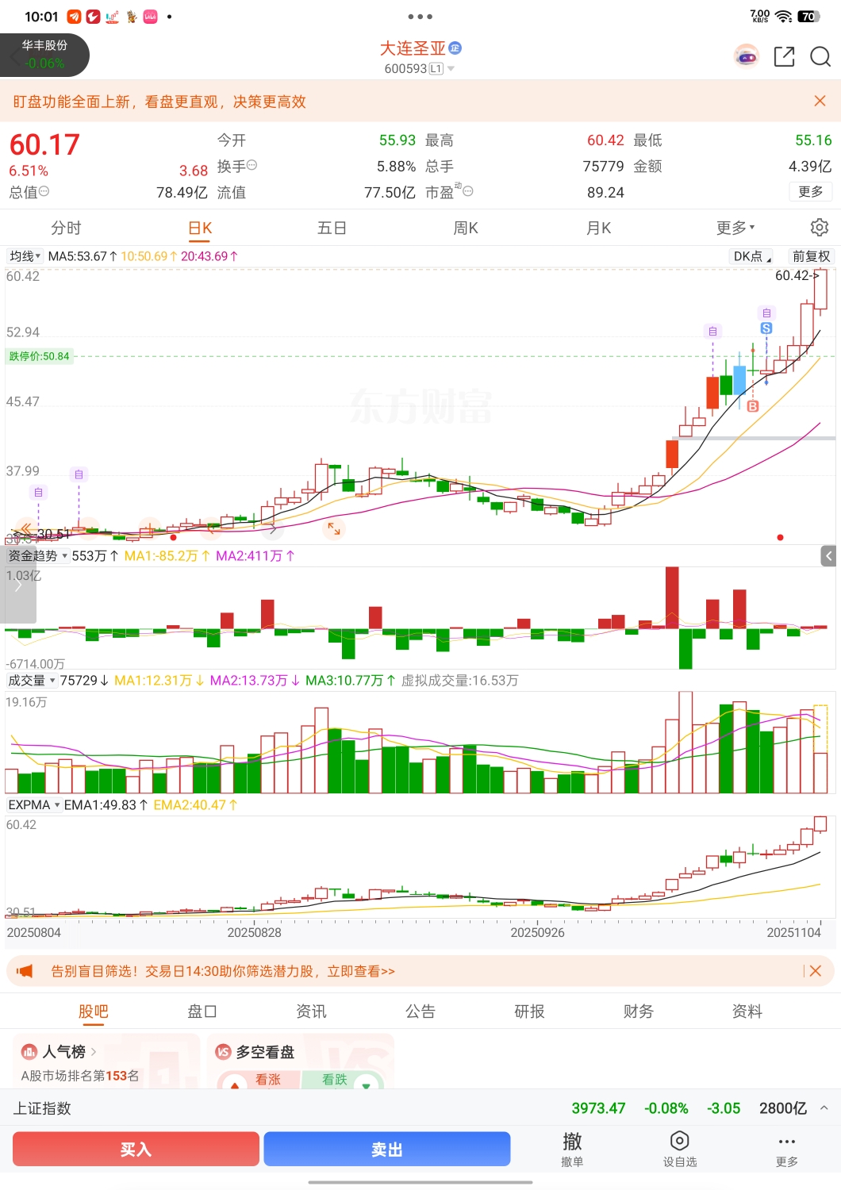Viewport: 841px width, 1190px height.
Task: Select the 日K chart tab
Action: coord(200,228)
